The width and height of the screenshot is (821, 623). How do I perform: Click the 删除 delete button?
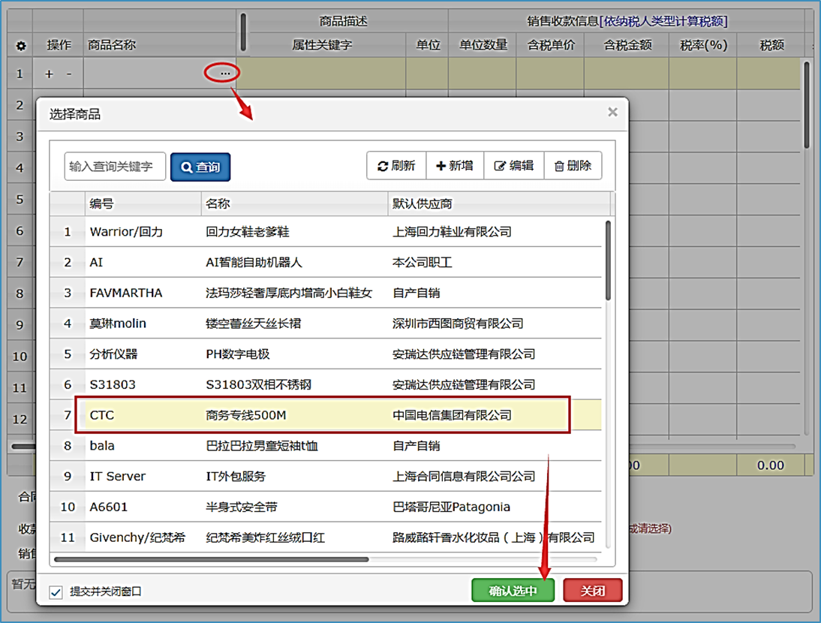[573, 166]
